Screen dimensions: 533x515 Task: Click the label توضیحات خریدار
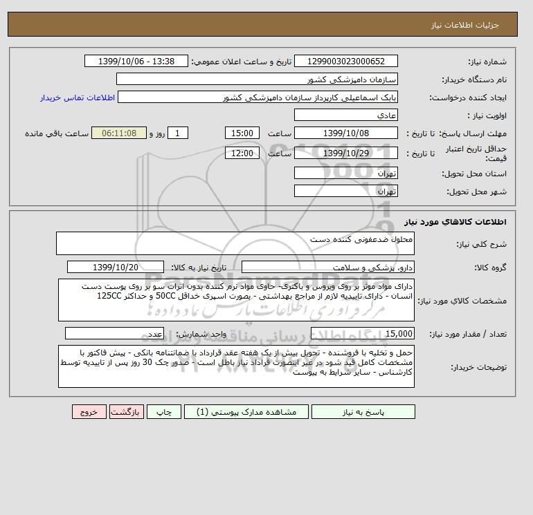(x=478, y=367)
